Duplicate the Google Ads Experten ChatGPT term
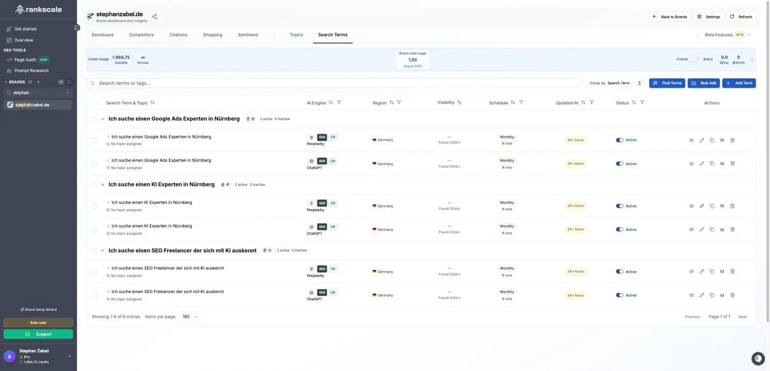The width and height of the screenshot is (770, 371). tap(712, 163)
